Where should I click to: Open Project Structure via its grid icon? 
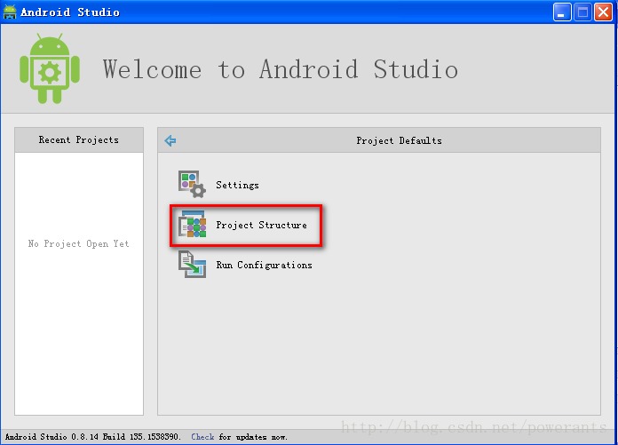(192, 224)
